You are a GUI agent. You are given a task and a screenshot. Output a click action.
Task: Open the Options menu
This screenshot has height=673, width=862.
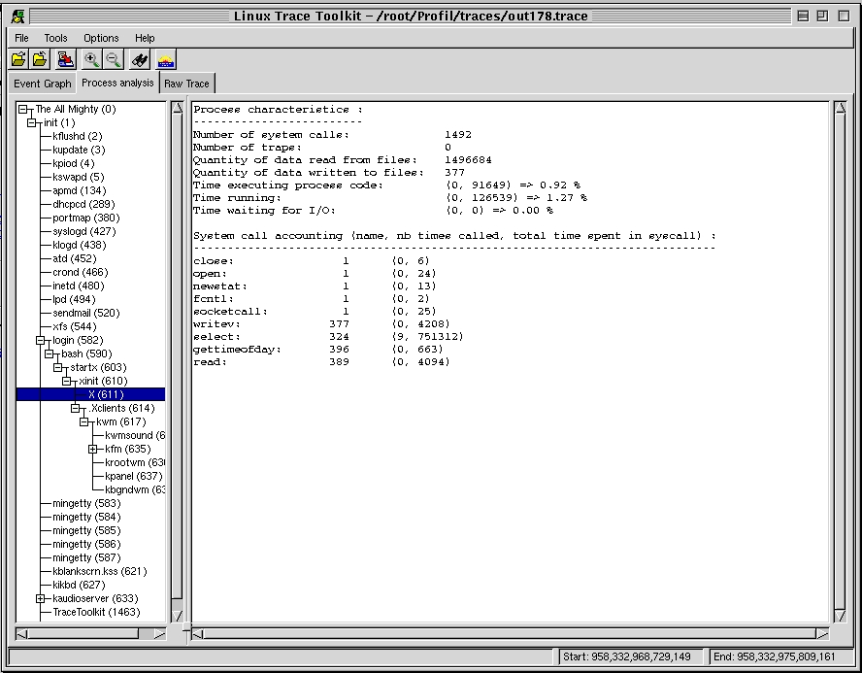101,38
